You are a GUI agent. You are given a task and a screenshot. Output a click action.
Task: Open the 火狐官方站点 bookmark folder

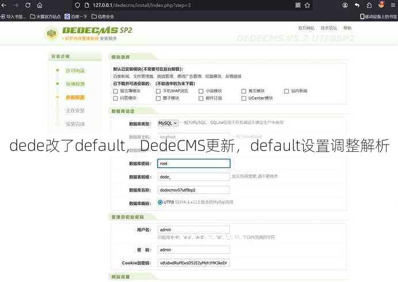45,17
